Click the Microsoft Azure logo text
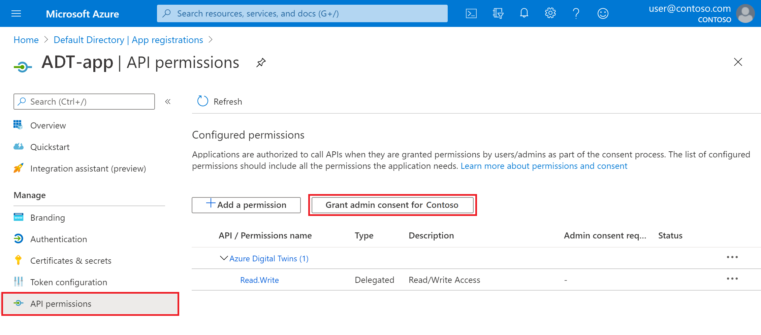The image size is (761, 335). point(82,14)
